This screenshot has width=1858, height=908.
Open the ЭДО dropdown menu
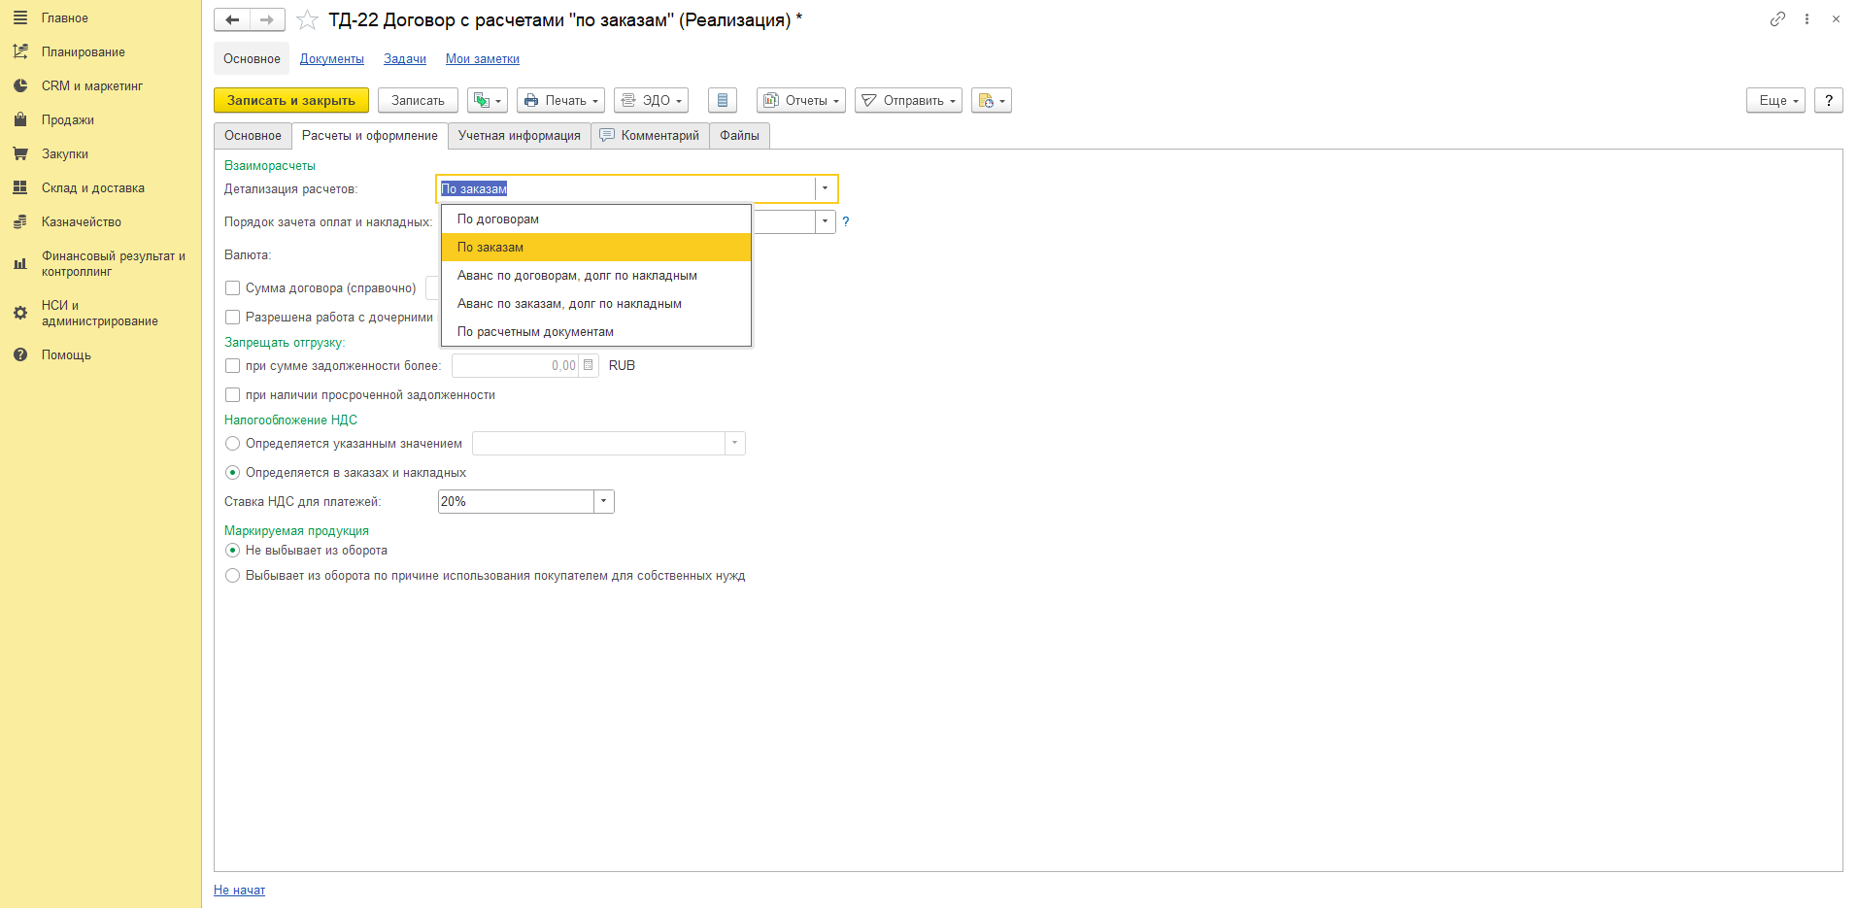[x=651, y=100]
